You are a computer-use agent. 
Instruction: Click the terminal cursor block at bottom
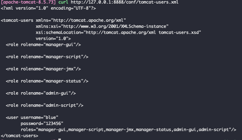tap(59, 139)
